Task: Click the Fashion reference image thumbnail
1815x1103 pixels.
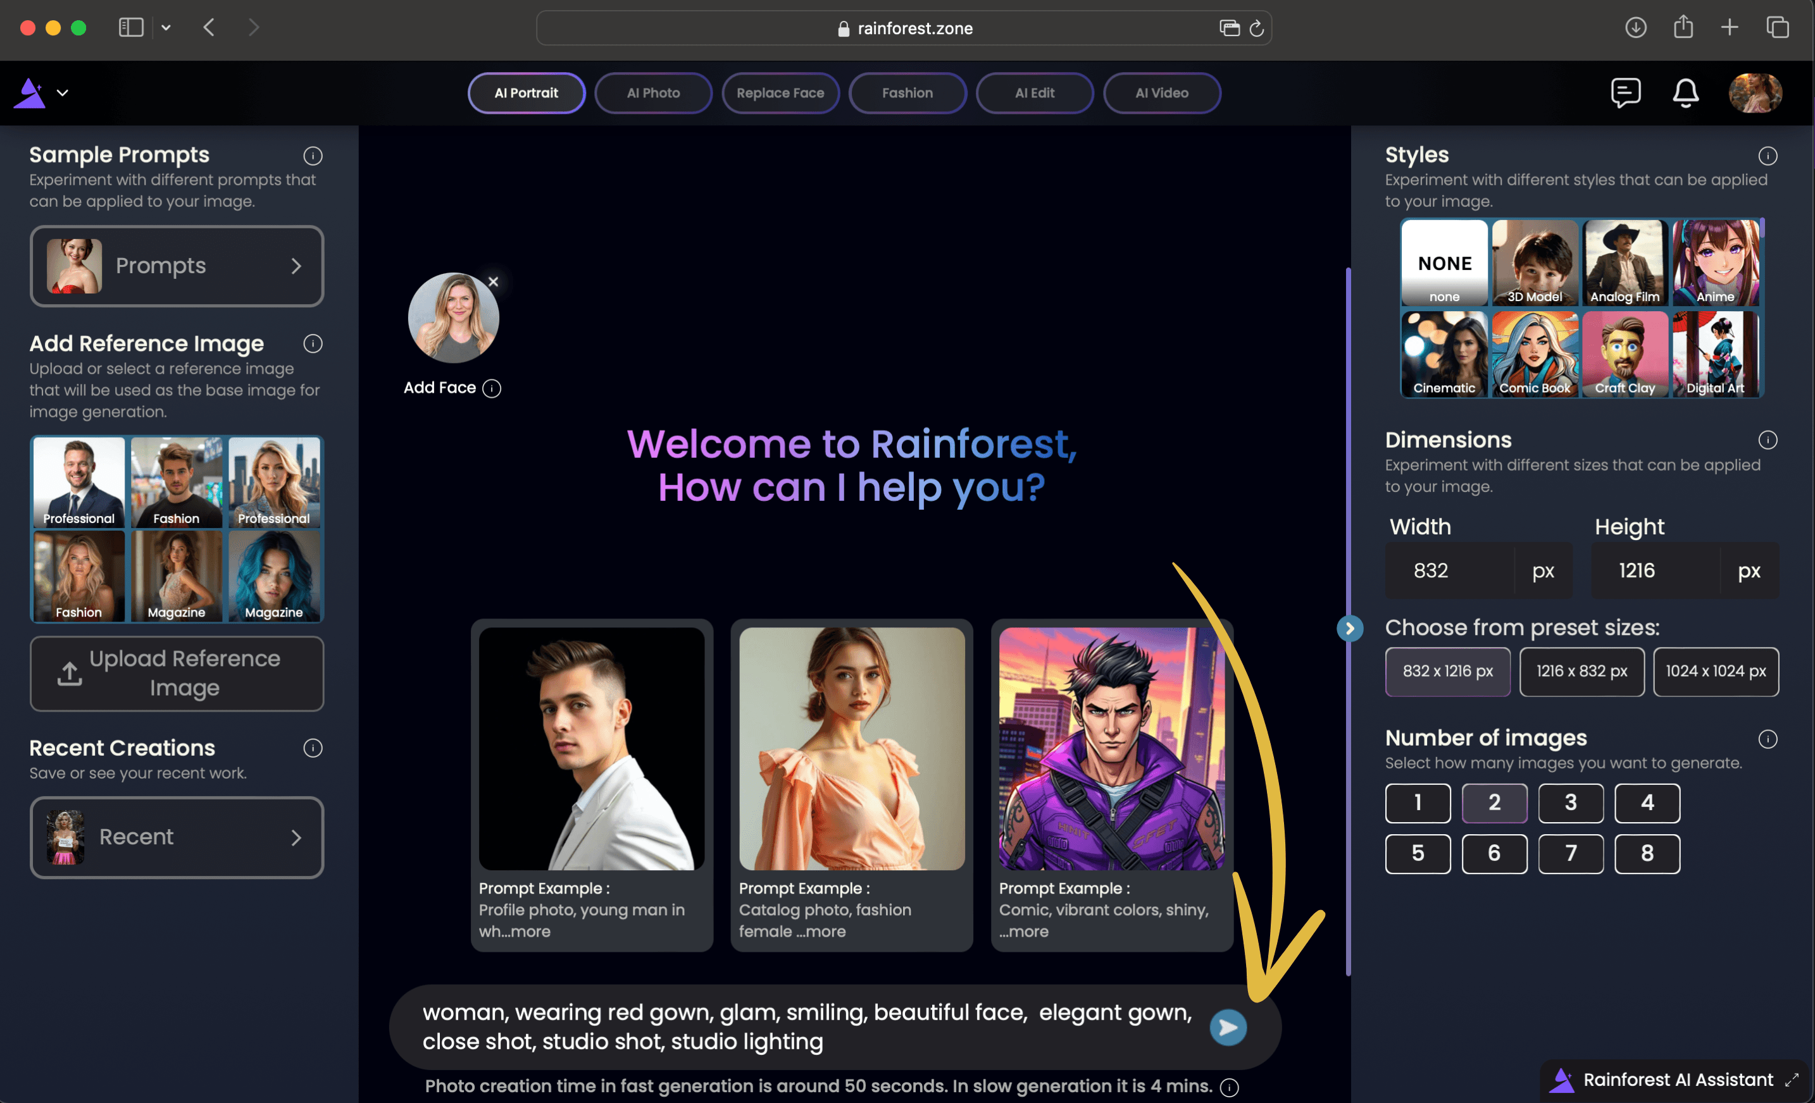Action: (174, 481)
